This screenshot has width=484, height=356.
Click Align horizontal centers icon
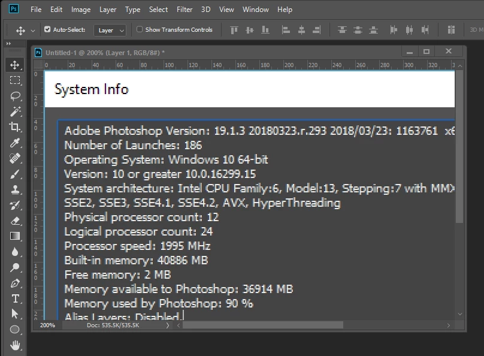[301, 30]
